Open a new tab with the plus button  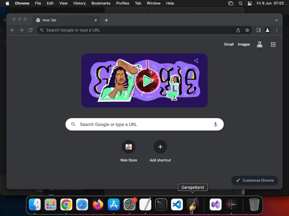[106, 20]
